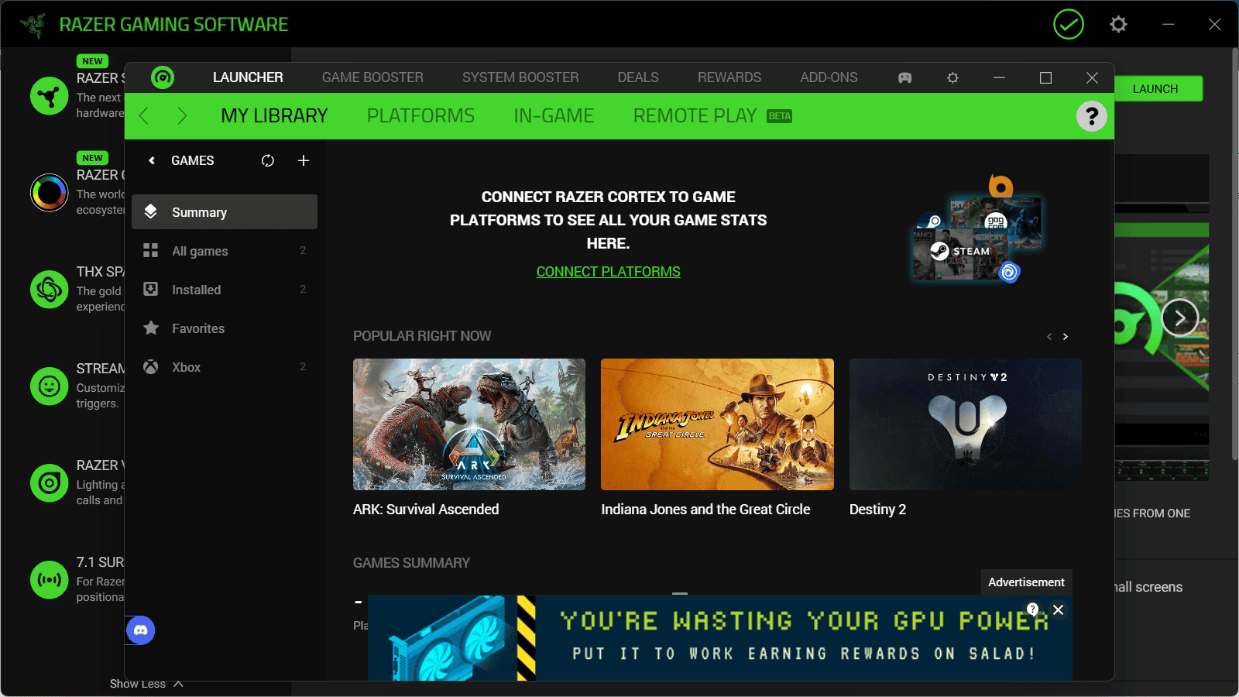Navigate forward with right chevron
Viewport: 1239px width, 697px height.
[x=182, y=116]
